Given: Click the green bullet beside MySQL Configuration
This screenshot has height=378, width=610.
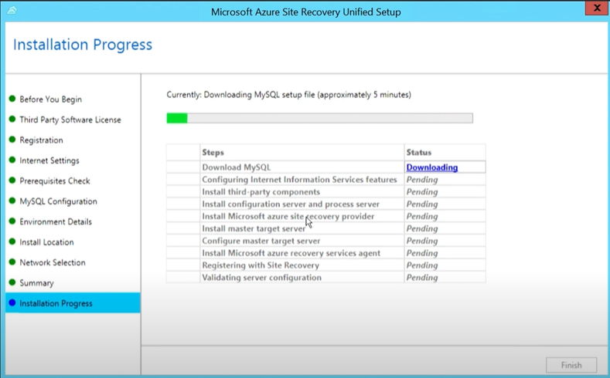Looking at the screenshot, I should 12,201.
